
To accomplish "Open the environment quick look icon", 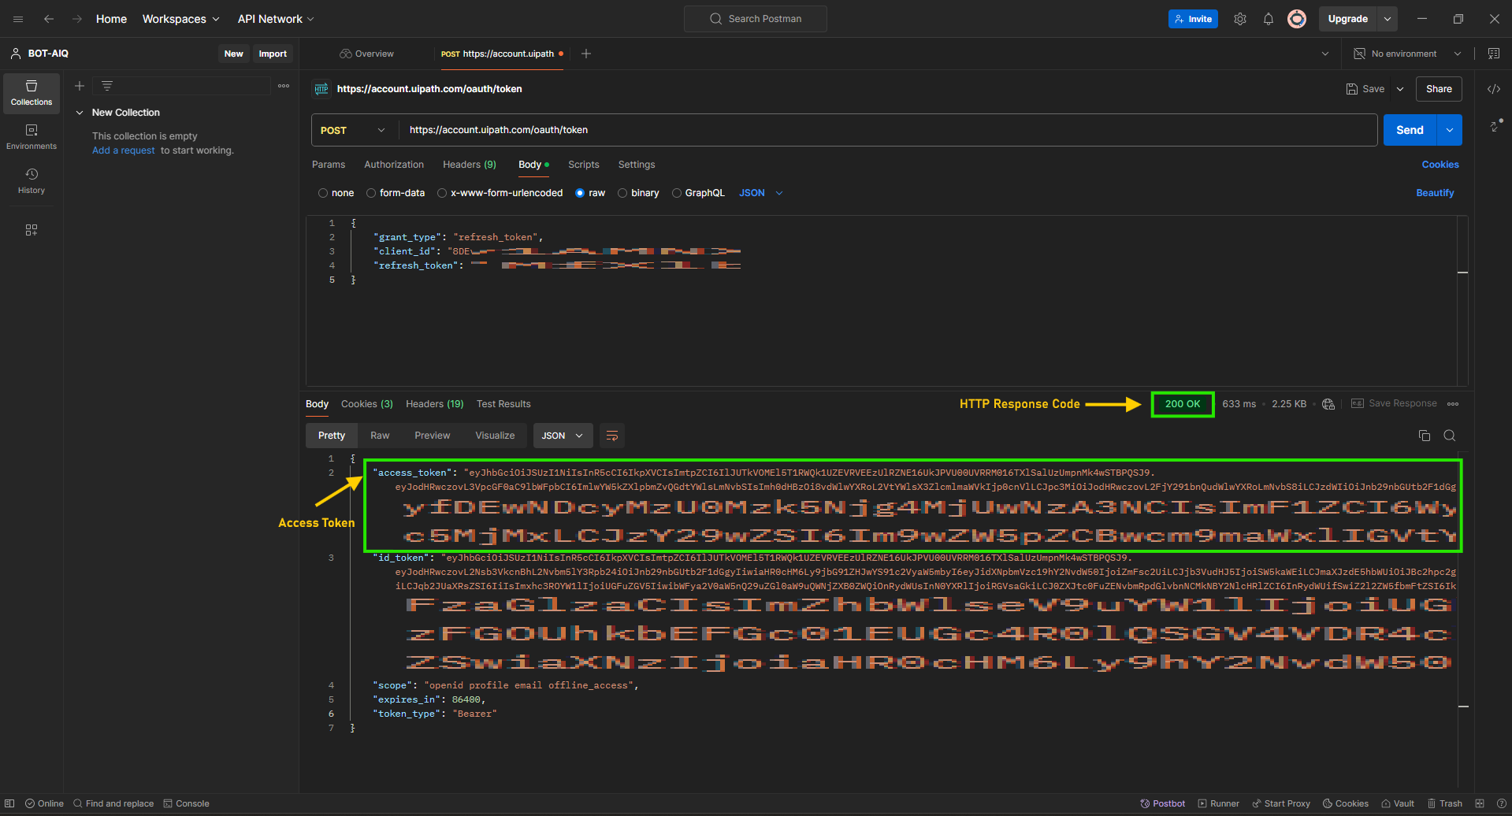I will coord(1494,54).
